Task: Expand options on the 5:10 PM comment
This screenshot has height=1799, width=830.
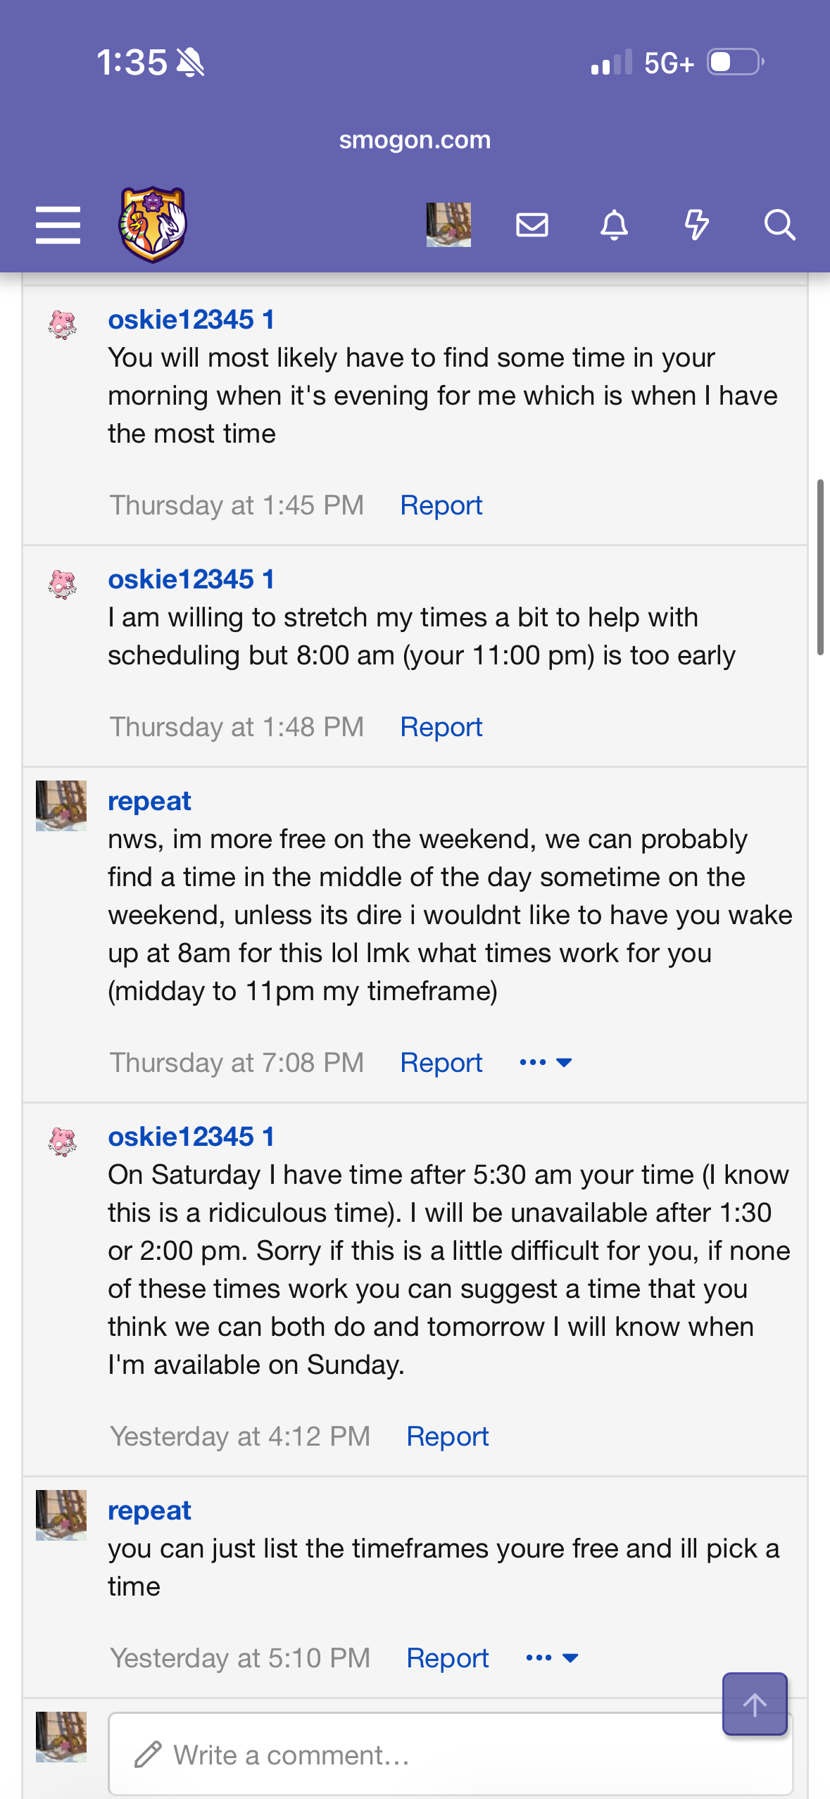Action: tap(552, 1658)
